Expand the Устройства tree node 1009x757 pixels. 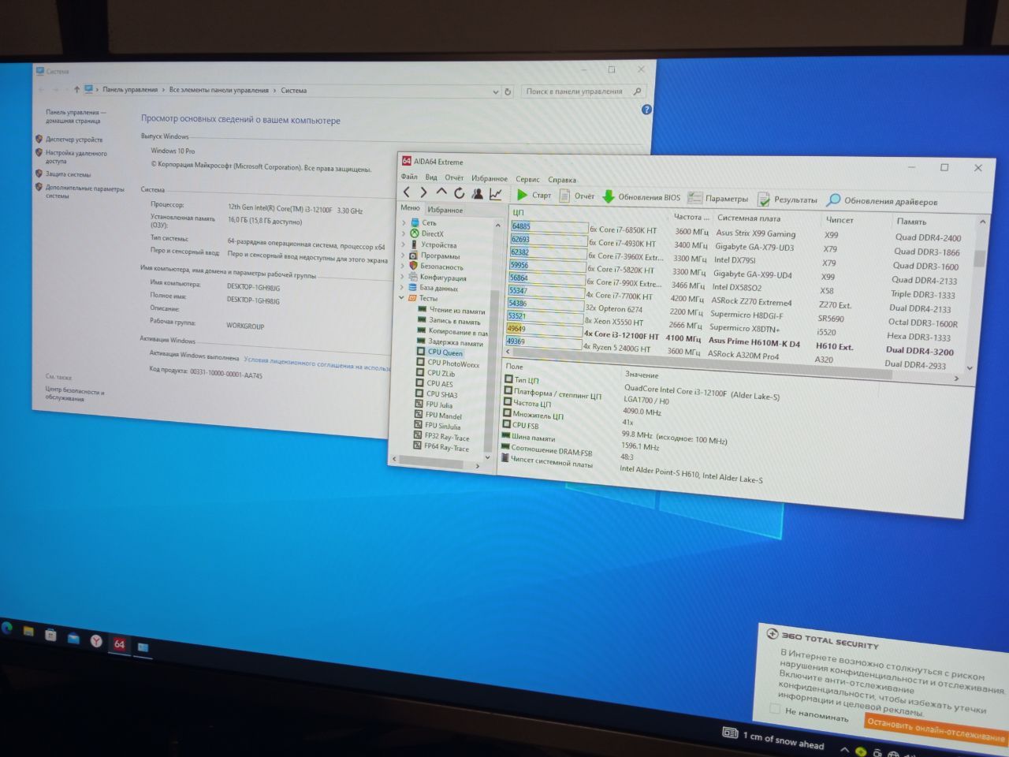click(404, 244)
